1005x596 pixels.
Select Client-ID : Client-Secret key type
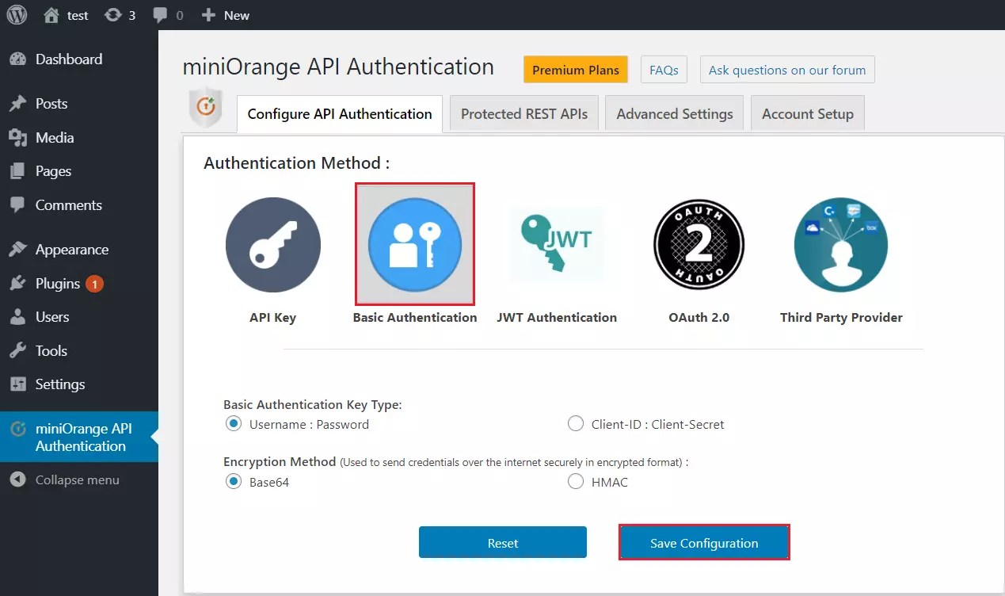[576, 424]
